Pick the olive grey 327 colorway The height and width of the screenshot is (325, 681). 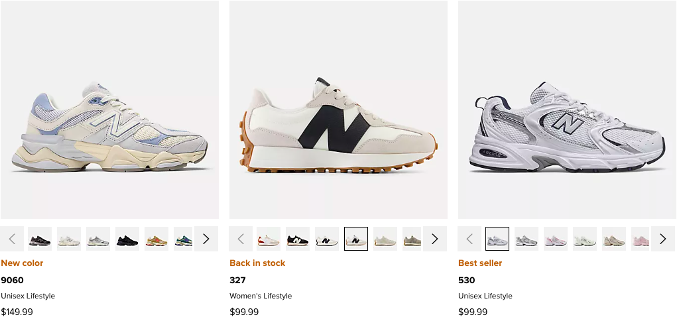tap(412, 239)
